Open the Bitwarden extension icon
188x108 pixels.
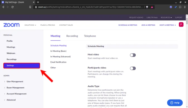171,7
